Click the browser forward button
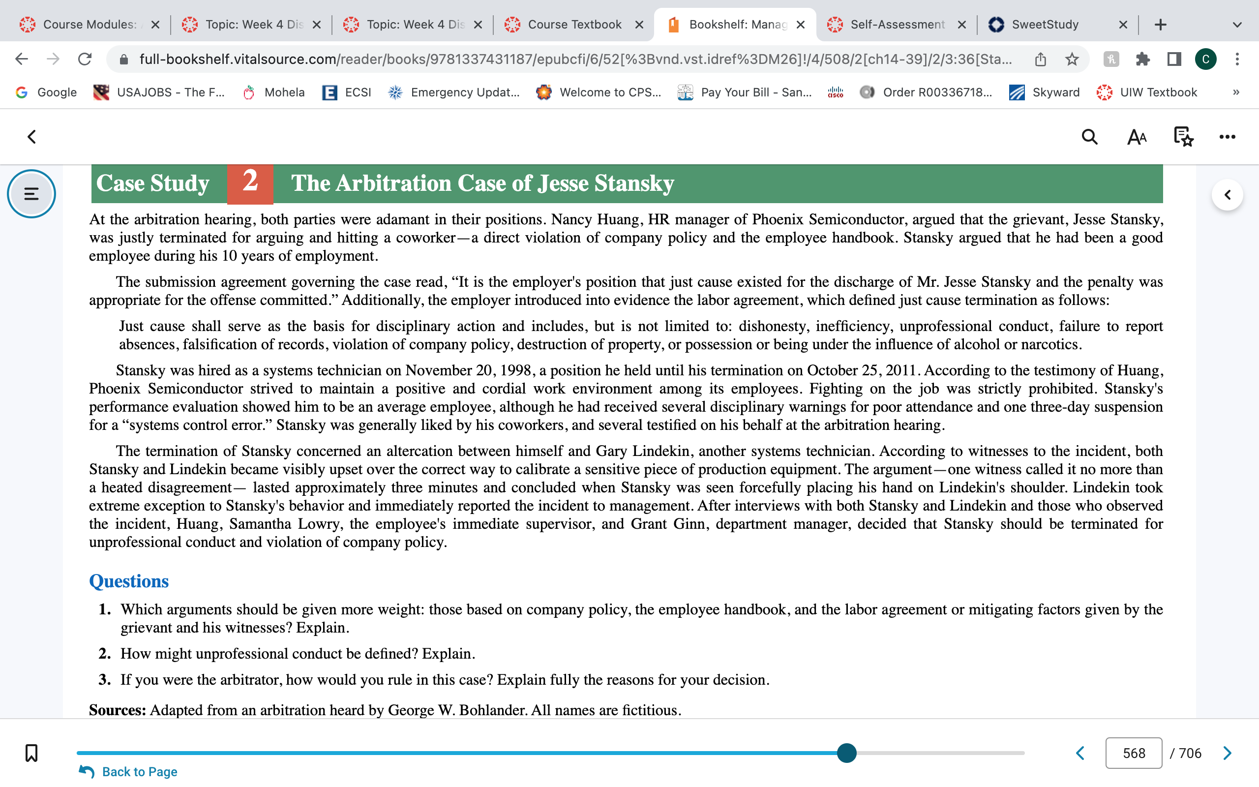Image resolution: width=1259 pixels, height=787 pixels. click(53, 59)
